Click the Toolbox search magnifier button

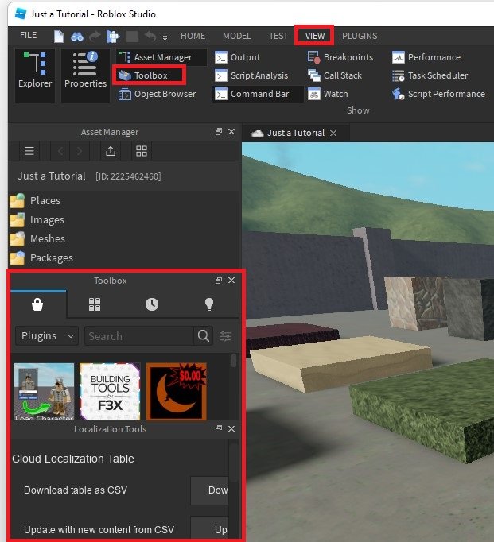(x=204, y=336)
